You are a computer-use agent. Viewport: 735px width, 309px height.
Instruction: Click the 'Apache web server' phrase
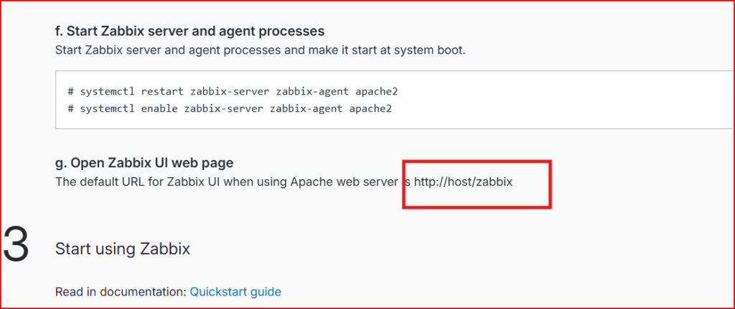tap(345, 181)
